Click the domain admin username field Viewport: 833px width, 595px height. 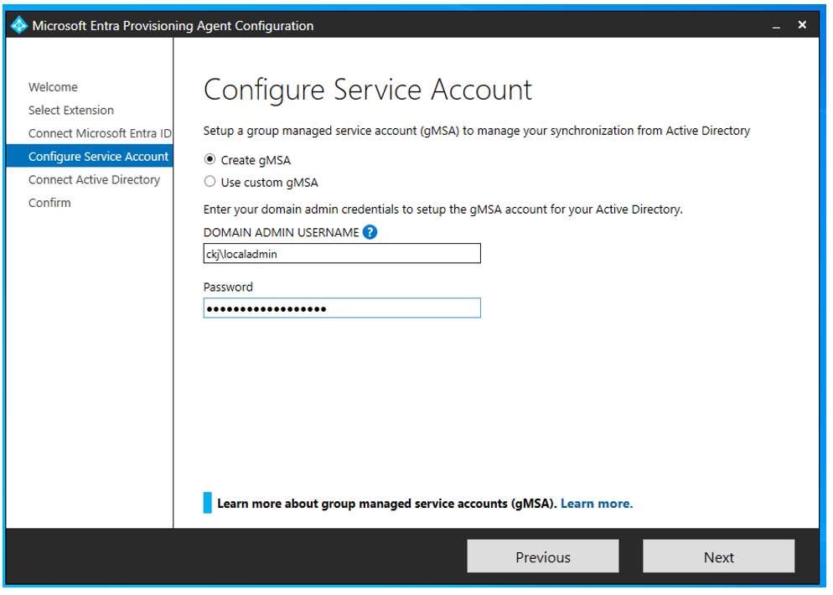342,254
